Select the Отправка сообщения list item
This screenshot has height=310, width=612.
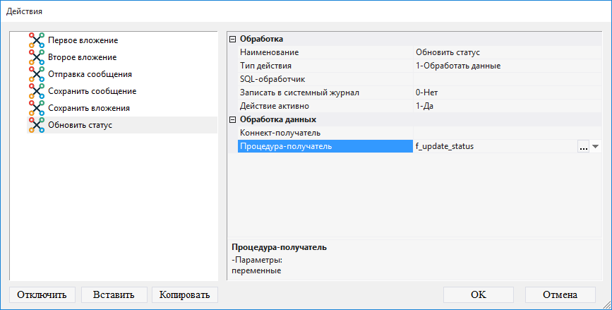(90, 74)
